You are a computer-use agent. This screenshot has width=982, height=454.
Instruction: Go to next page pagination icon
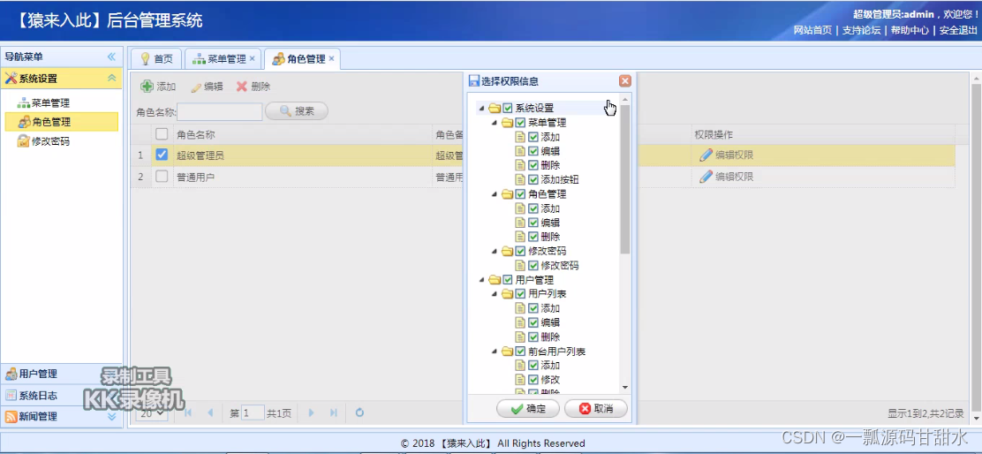pyautogui.click(x=311, y=412)
